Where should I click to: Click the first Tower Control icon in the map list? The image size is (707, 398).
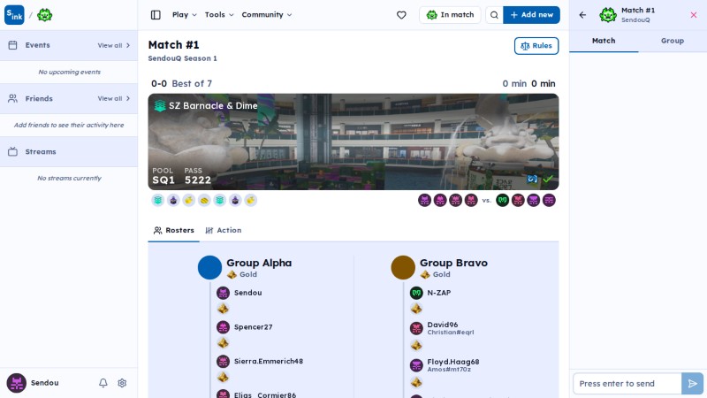pyautogui.click(x=173, y=200)
